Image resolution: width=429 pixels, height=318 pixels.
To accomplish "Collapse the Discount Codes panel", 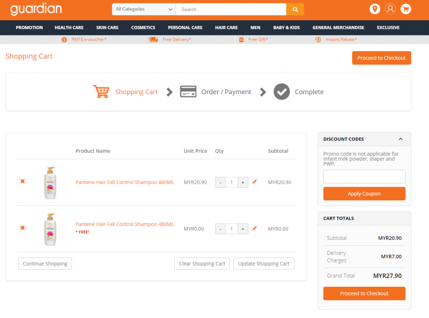I will click(x=401, y=139).
